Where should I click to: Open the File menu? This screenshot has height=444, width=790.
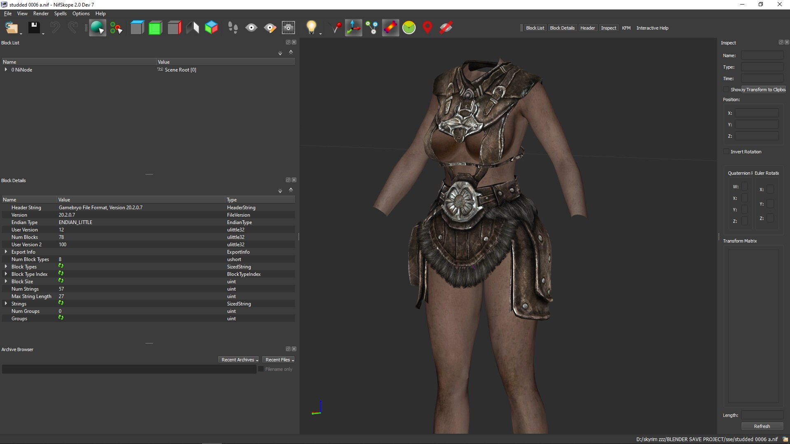coord(8,14)
